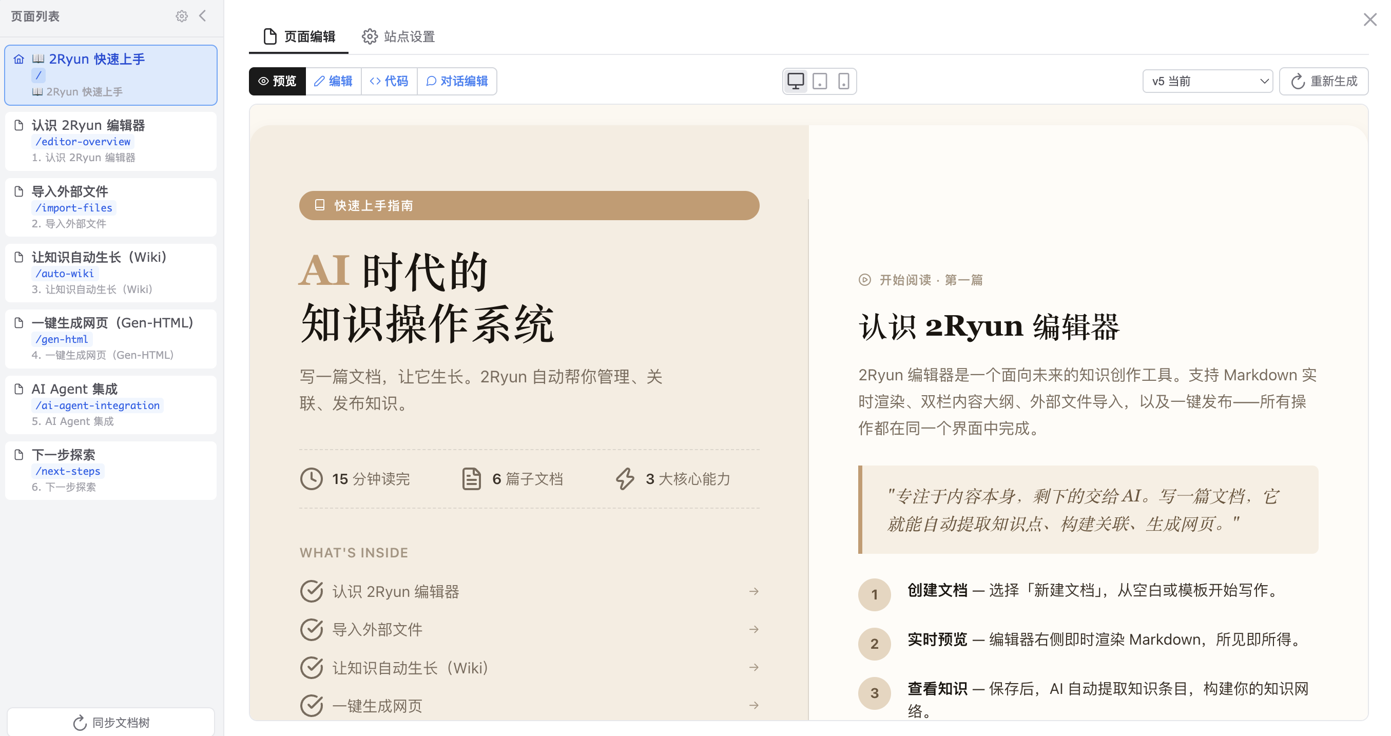Click the /ai-agent-integration path tag

tap(98, 405)
